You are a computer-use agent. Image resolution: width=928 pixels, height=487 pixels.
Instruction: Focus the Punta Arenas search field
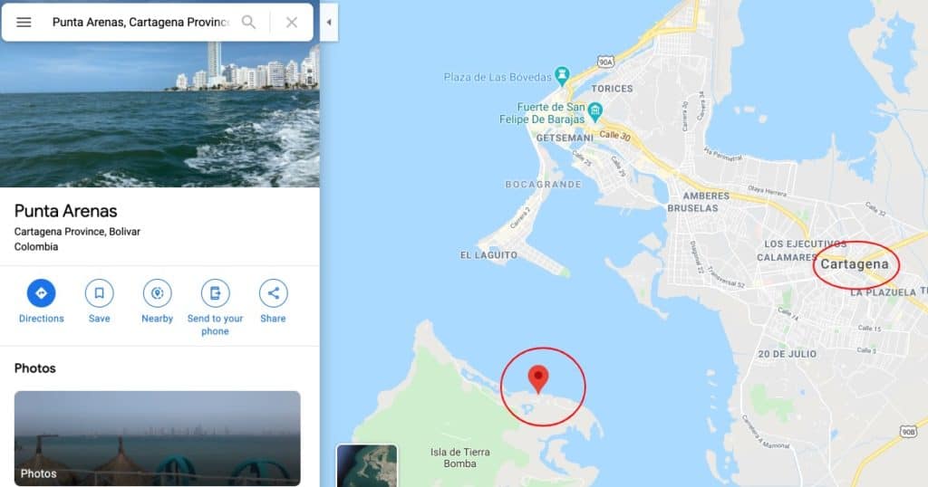[140, 23]
